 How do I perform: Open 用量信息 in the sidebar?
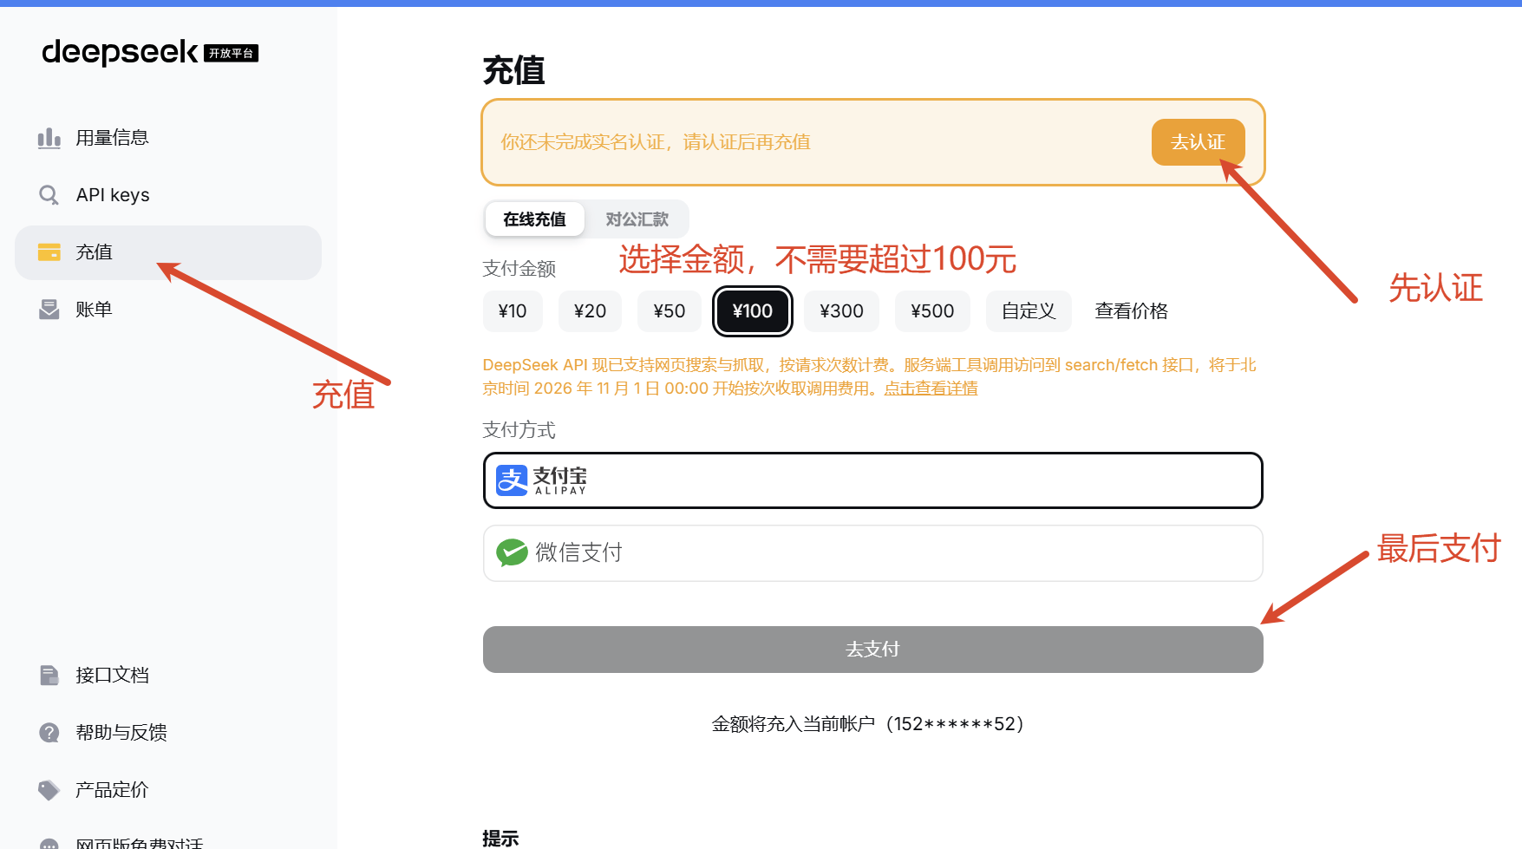(168, 138)
